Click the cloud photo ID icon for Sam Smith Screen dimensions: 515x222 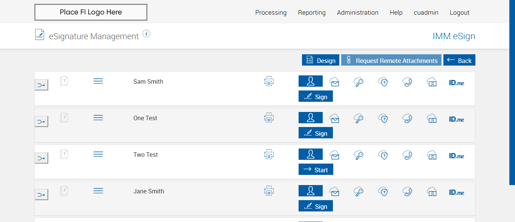(x=432, y=82)
